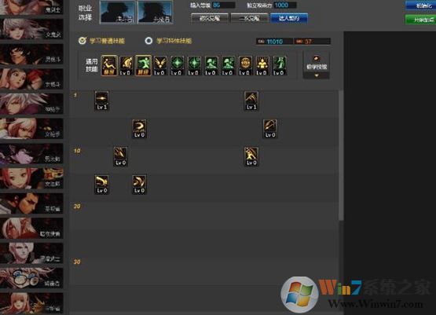Click the blue 初始化 button at top right
This screenshot has width=436, height=315.
(421, 5)
